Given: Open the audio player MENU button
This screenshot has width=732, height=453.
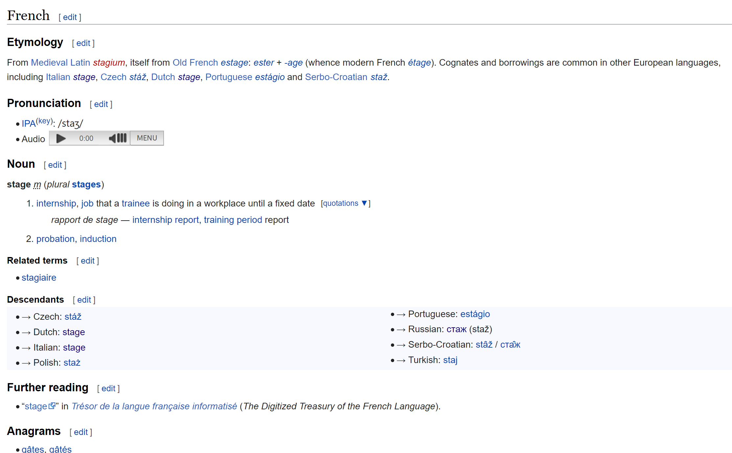Looking at the screenshot, I should click(147, 138).
